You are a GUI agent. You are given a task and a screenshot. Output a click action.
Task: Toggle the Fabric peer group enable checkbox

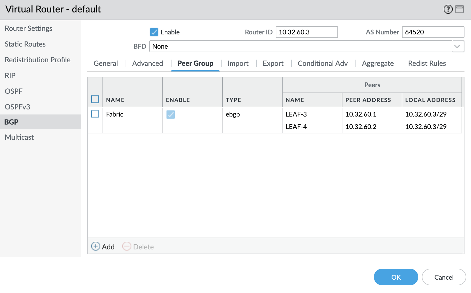pyautogui.click(x=171, y=114)
